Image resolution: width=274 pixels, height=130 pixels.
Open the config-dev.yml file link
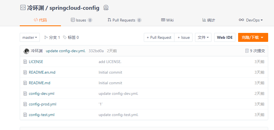[41, 93]
